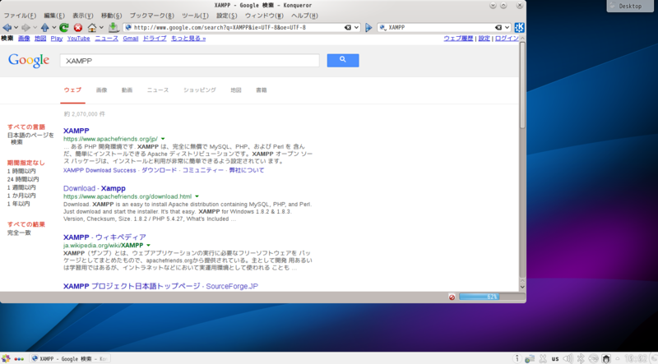The width and height of the screenshot is (658, 364).
Task: Clear the URL location bar
Action: (347, 28)
